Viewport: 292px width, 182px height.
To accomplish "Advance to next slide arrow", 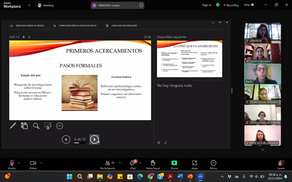I will (94, 139).
